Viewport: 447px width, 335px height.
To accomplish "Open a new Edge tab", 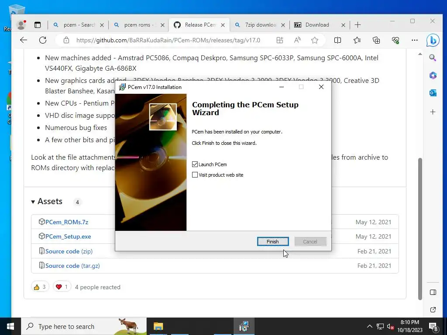I will [358, 25].
